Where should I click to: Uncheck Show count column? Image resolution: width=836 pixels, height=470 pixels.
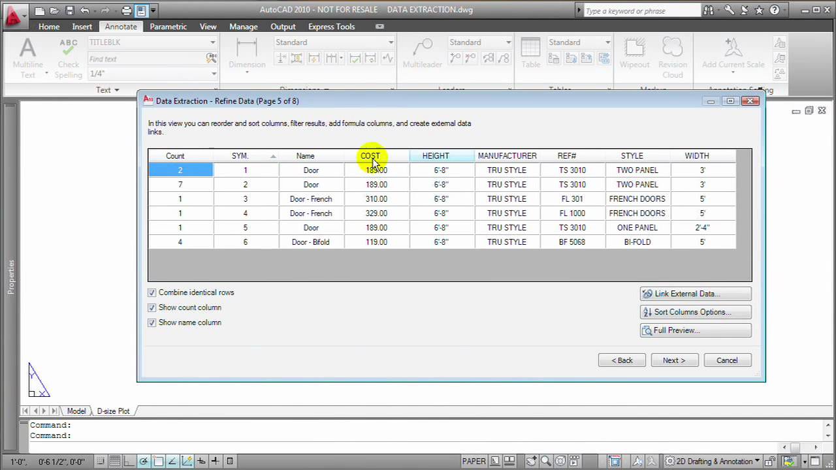(x=152, y=308)
